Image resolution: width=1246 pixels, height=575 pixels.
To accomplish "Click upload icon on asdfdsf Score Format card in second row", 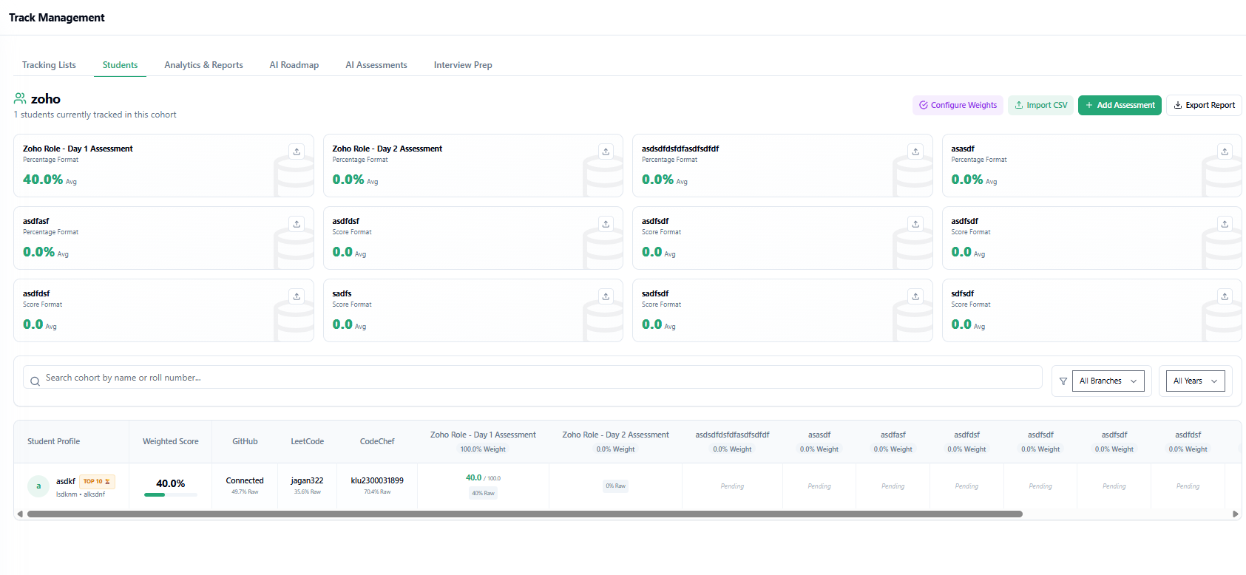I will 606,224.
